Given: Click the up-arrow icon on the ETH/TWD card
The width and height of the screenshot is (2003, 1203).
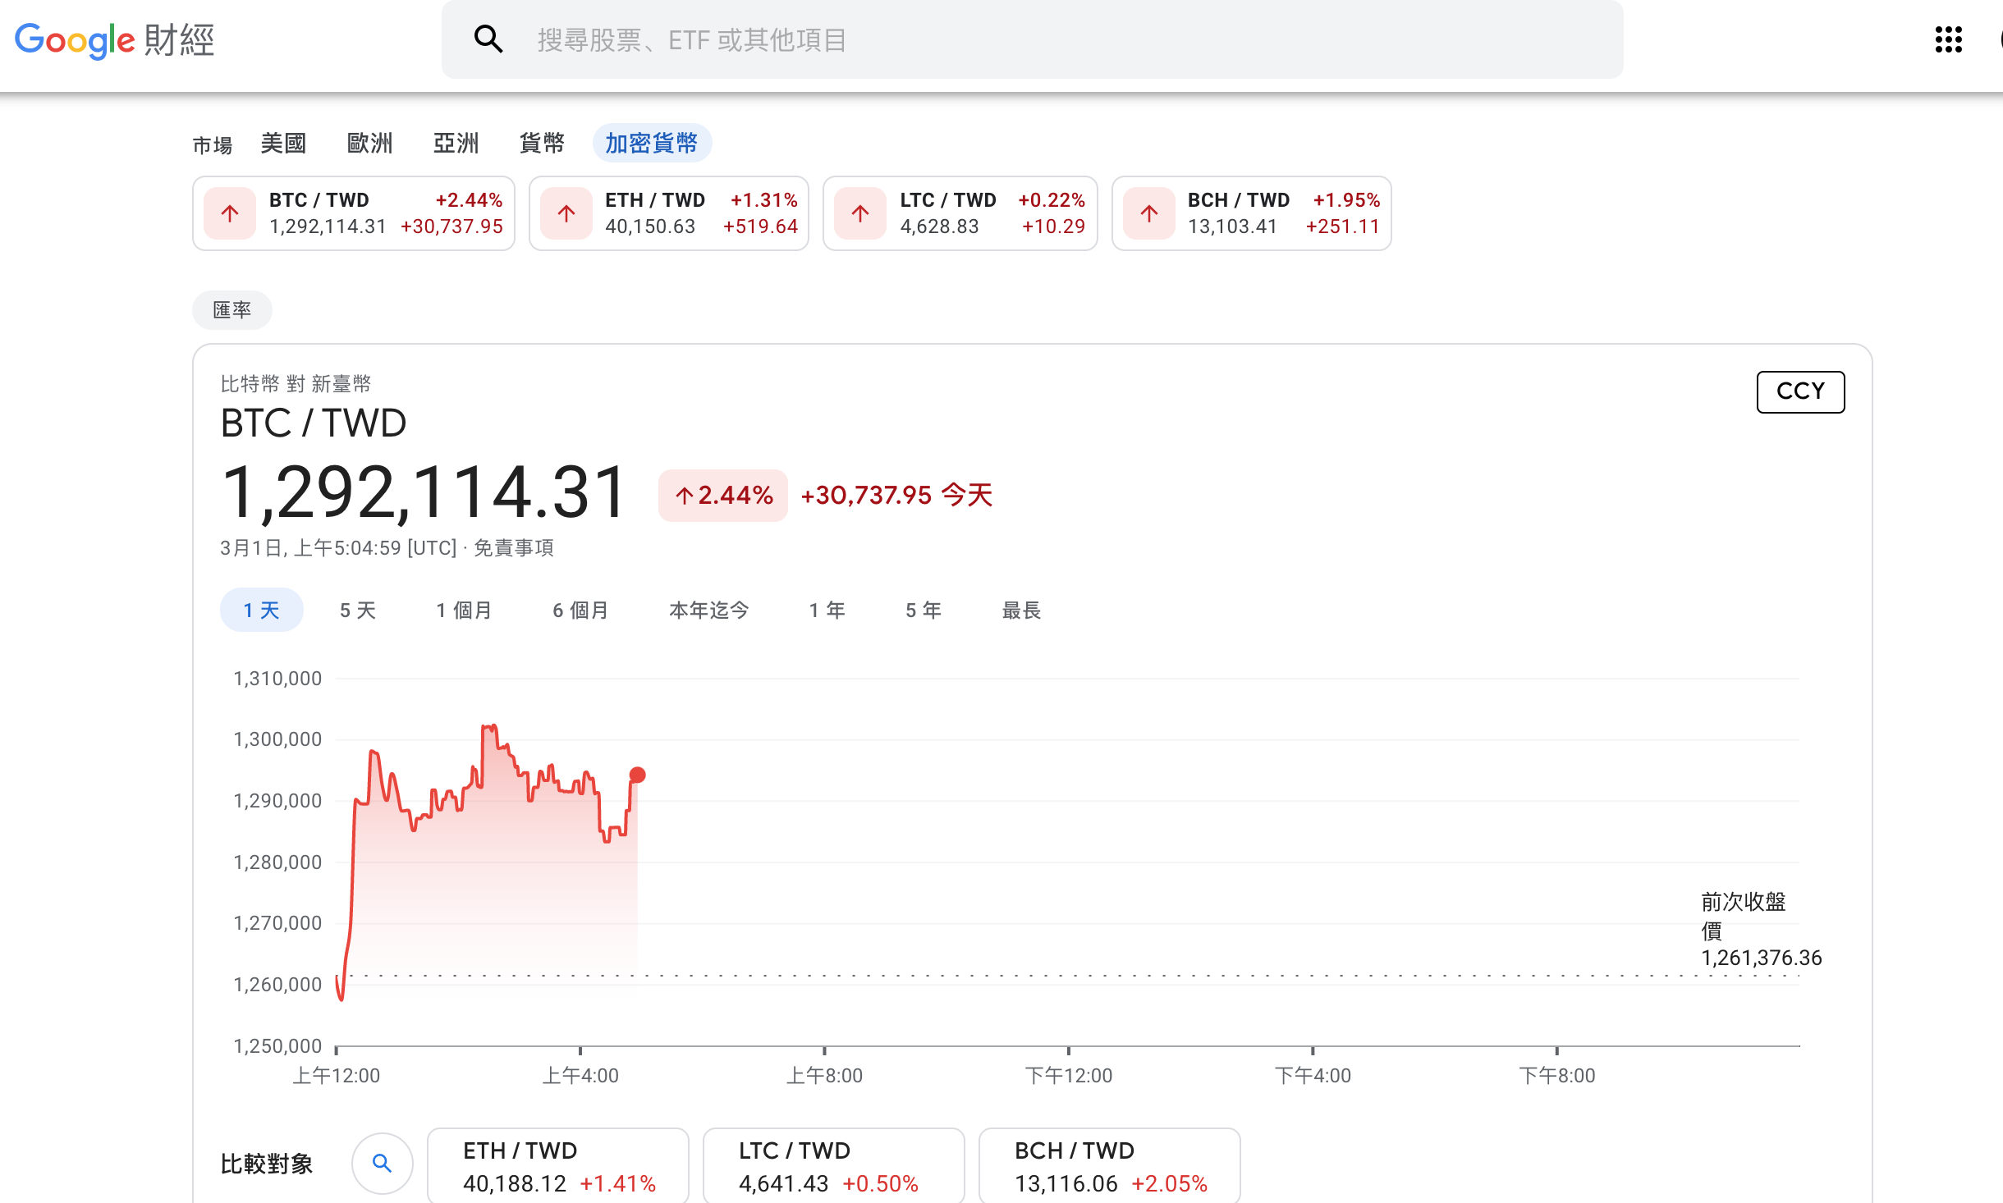Looking at the screenshot, I should tap(566, 213).
